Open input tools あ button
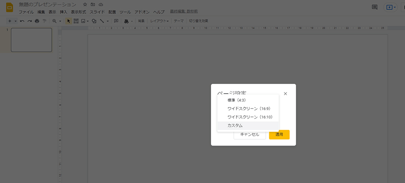Image resolution: width=405 pixels, height=183 pixels. click(127, 21)
